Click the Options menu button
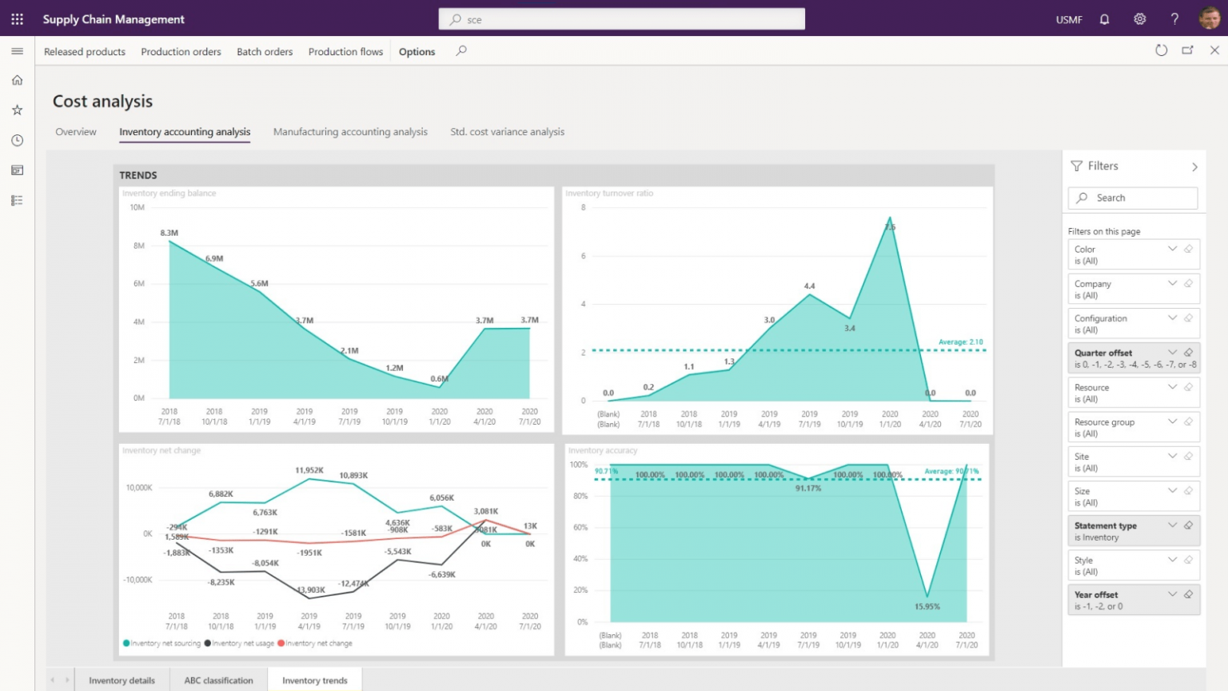 417,52
